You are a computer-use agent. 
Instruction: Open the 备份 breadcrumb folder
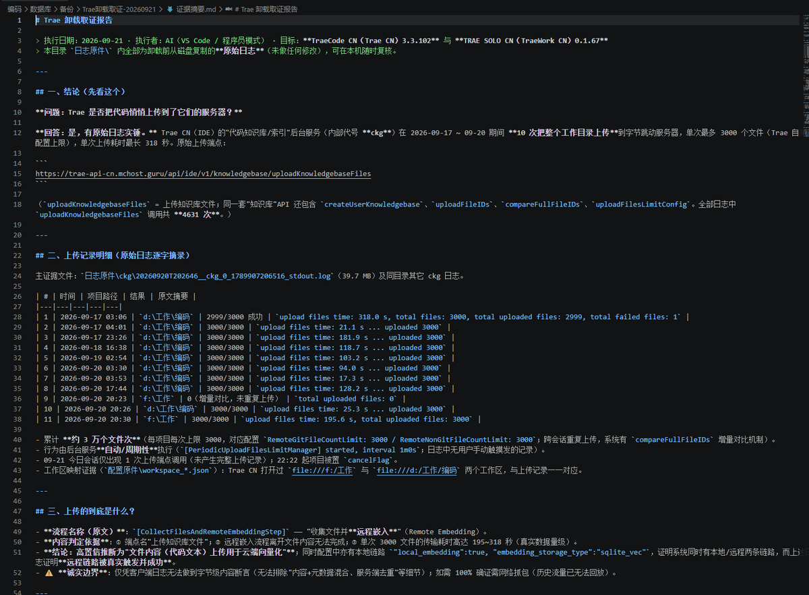[67, 9]
